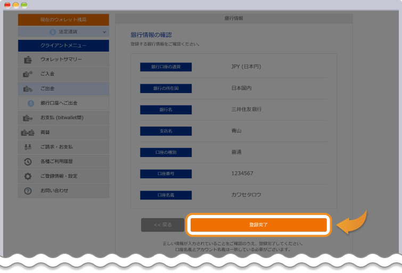Click the 普通 account type value

(236, 152)
